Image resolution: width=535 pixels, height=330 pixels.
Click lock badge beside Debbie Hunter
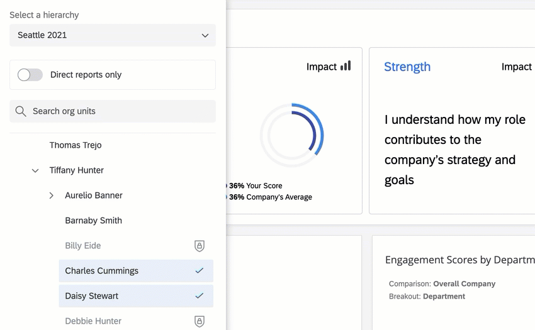point(200,321)
